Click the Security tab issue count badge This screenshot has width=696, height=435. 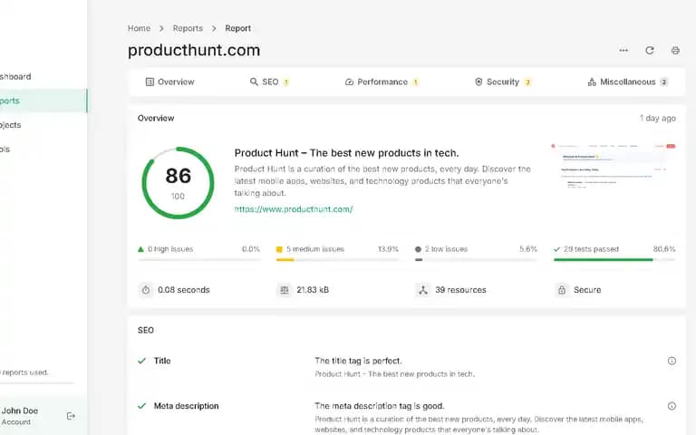coord(527,82)
